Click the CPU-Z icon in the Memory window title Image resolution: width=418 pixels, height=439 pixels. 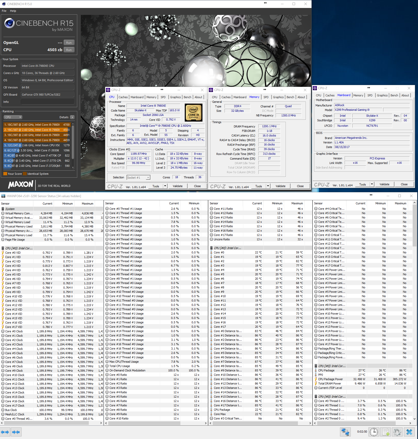tap(211, 90)
